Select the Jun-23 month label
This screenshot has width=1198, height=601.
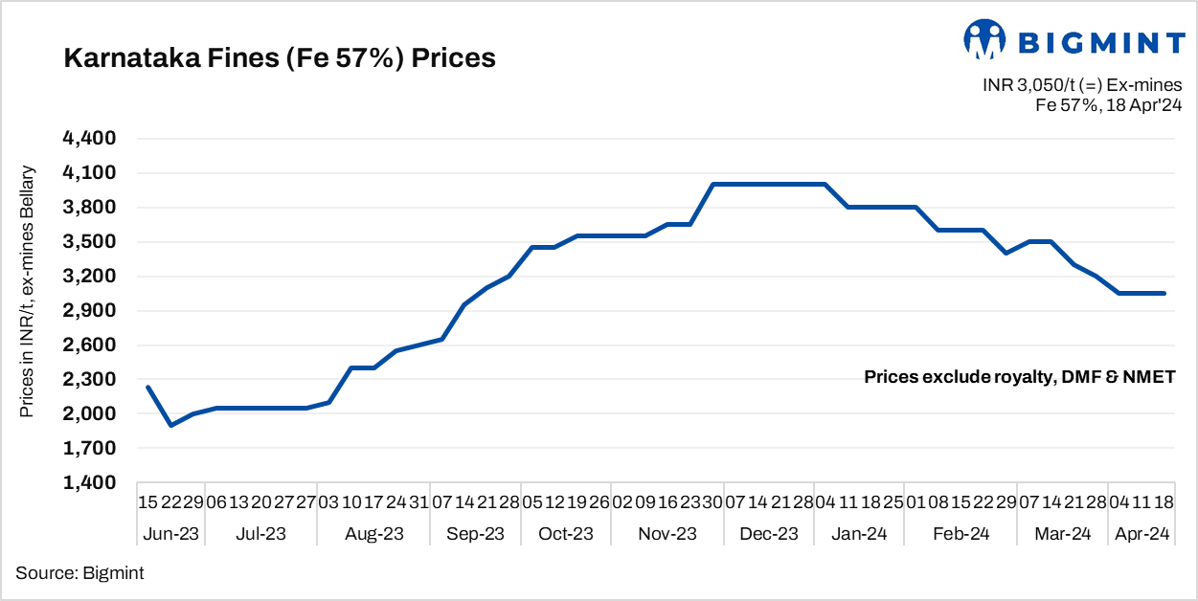172,534
